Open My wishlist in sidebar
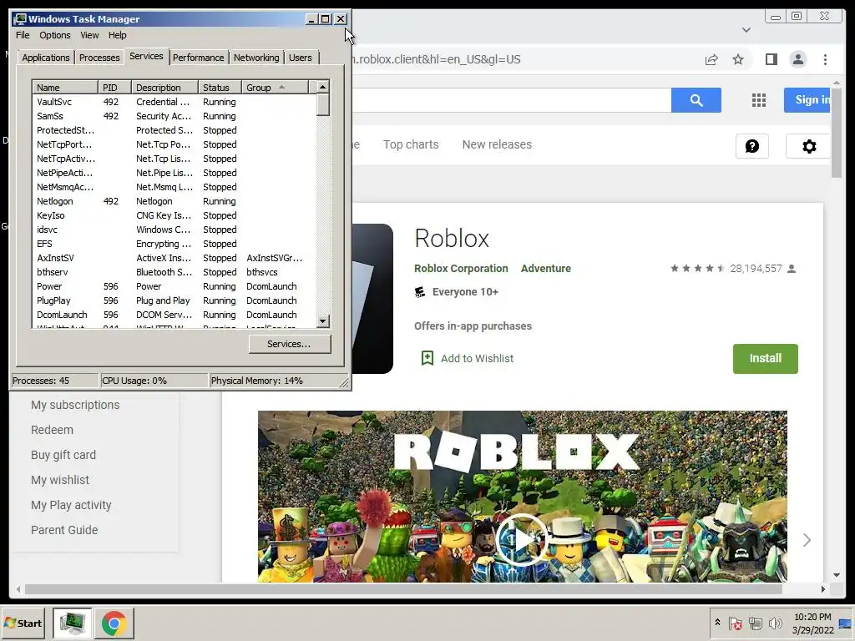 pyautogui.click(x=60, y=480)
